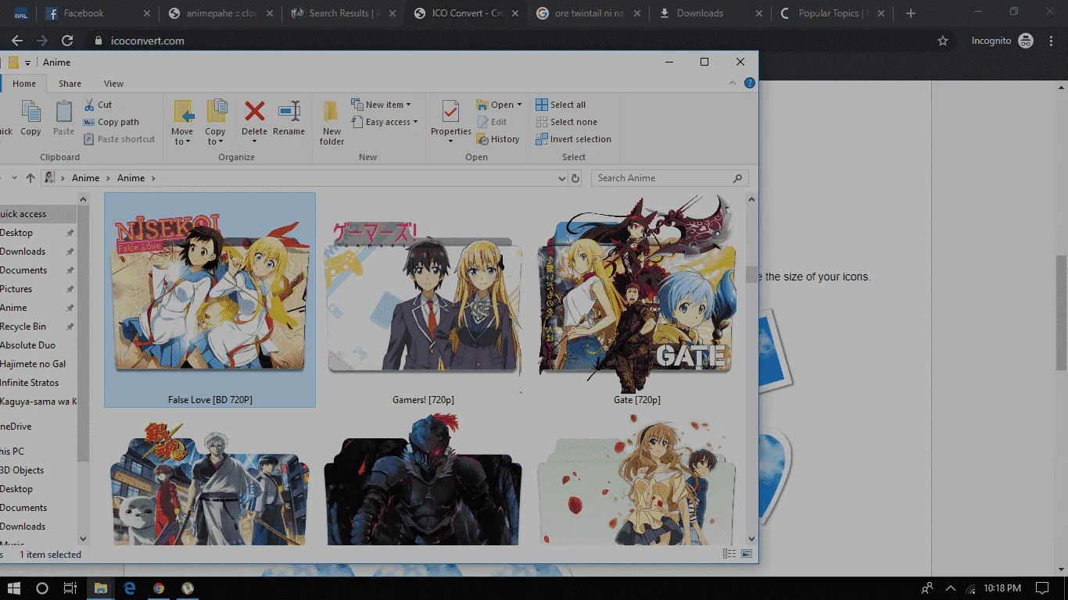The height and width of the screenshot is (600, 1068).
Task: Show hidden system tray icons
Action: 951,588
